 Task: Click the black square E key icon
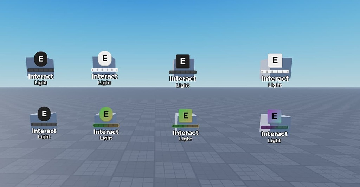[x=183, y=61]
